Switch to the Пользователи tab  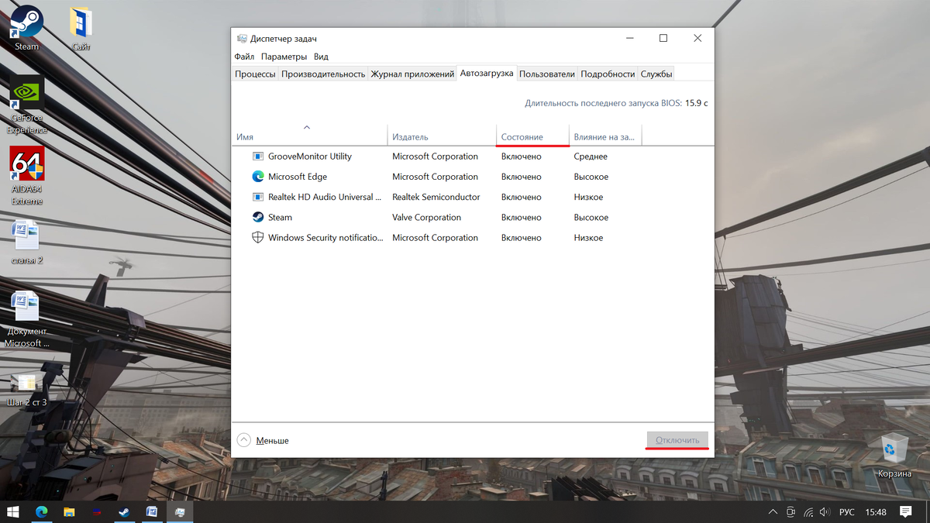(x=547, y=74)
